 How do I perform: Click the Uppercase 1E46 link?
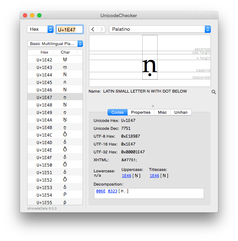(126, 176)
